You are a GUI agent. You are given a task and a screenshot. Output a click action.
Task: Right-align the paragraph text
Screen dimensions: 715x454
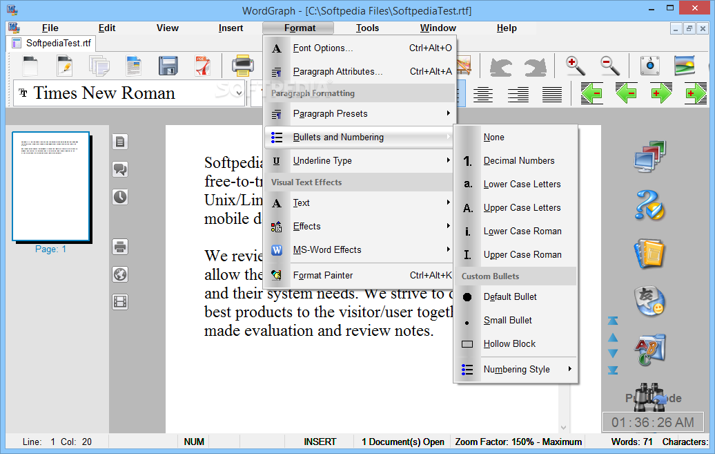pyautogui.click(x=518, y=94)
